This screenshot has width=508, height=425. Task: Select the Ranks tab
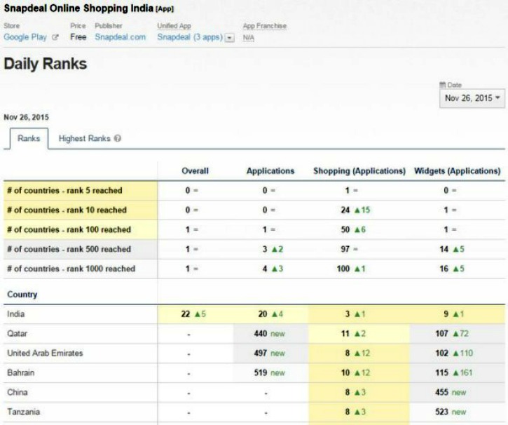tap(29, 138)
